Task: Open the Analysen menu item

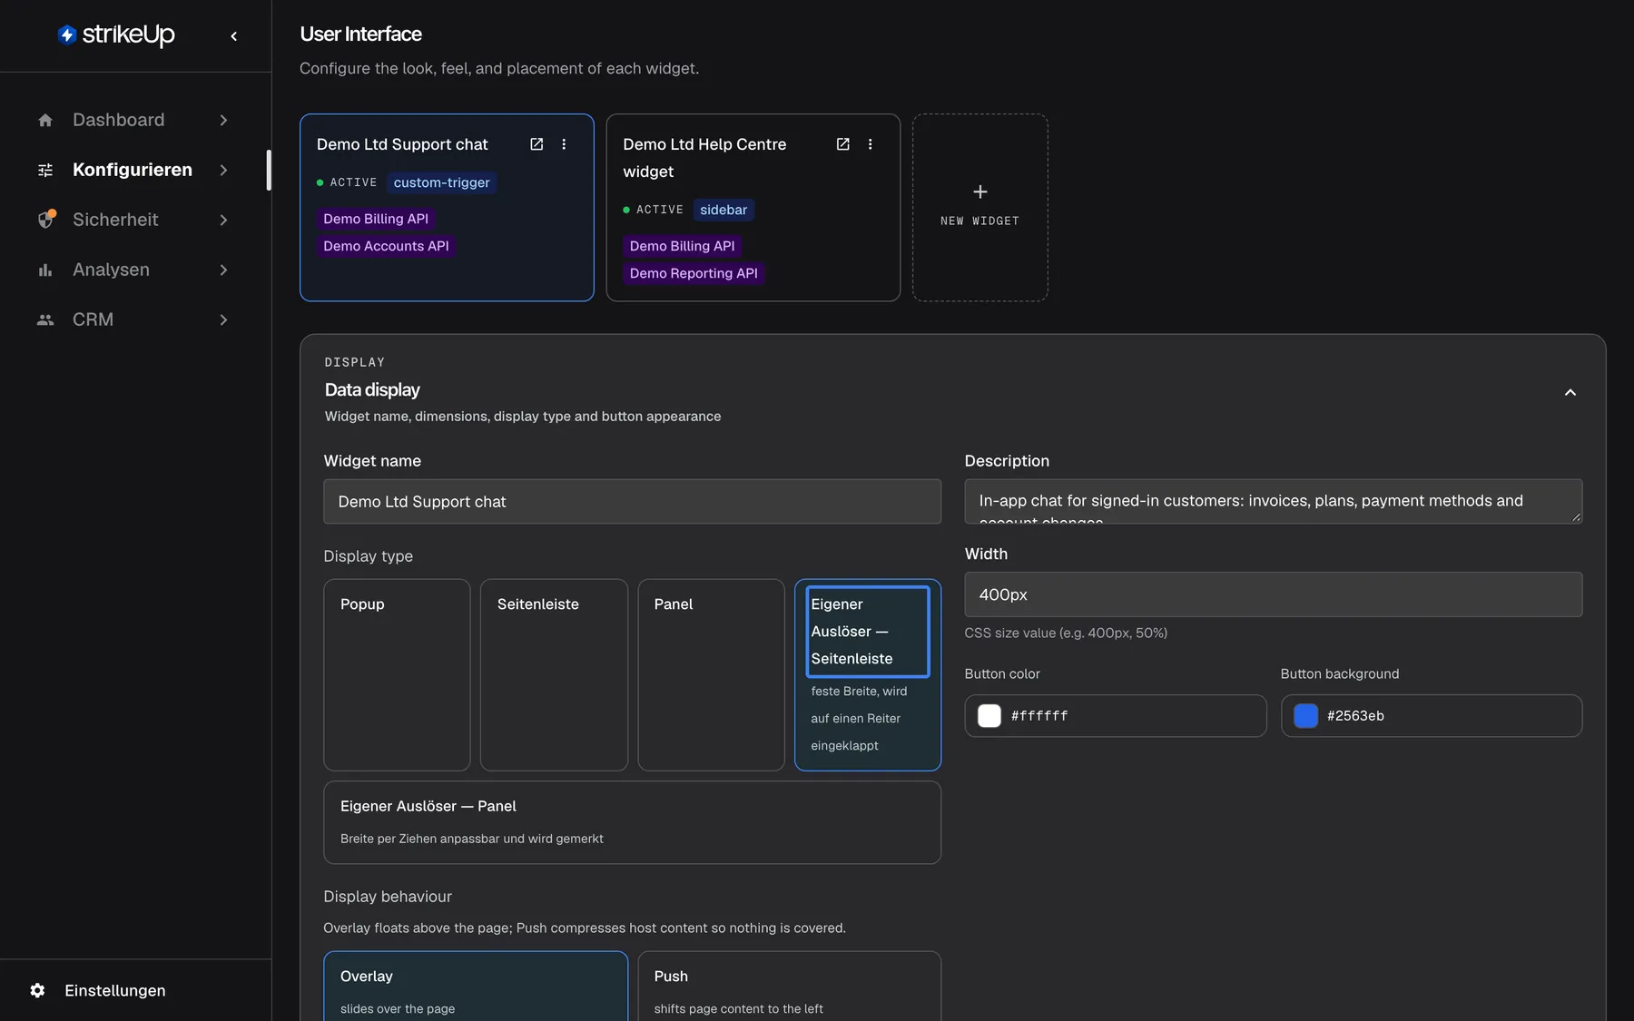Action: [x=133, y=270]
